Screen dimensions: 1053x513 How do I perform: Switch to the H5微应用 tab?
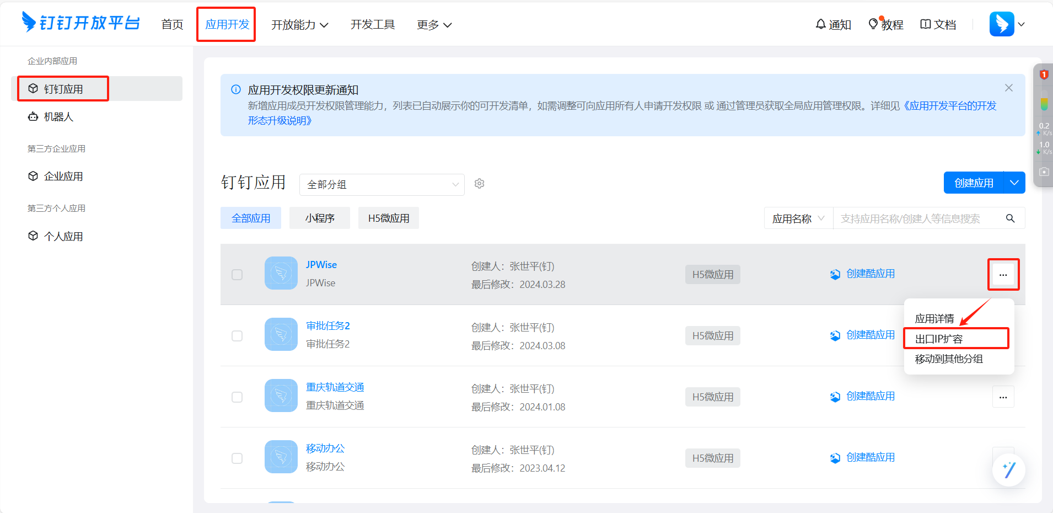tap(389, 218)
